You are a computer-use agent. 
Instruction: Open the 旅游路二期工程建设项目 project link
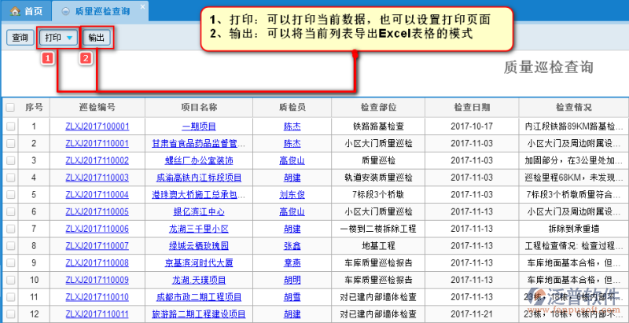point(199,314)
